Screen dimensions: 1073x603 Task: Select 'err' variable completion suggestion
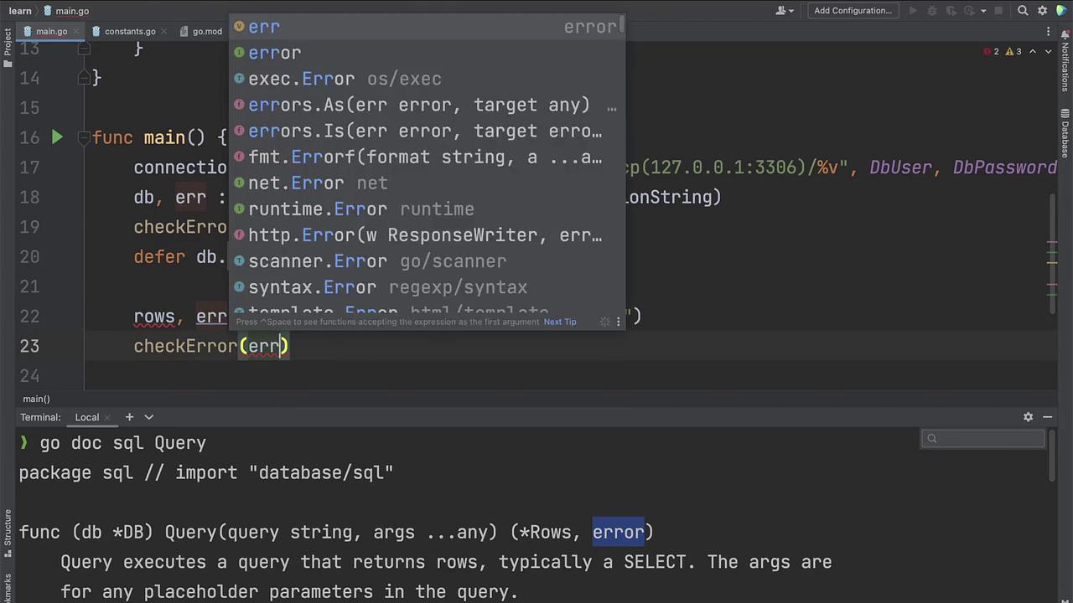tap(427, 27)
